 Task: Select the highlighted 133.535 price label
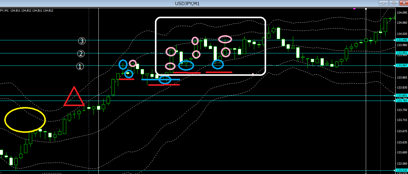click(402, 170)
